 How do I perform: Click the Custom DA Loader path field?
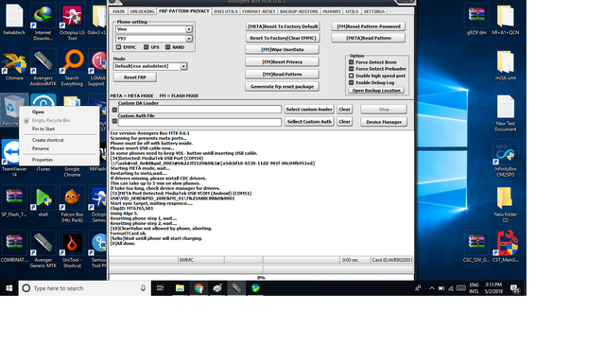199,110
